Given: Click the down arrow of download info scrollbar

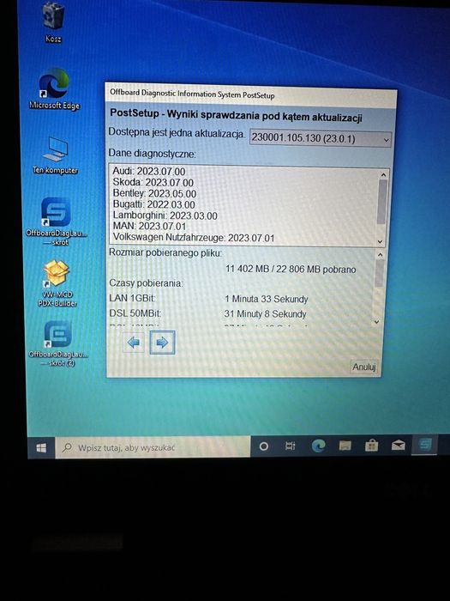Looking at the screenshot, I should [376, 322].
